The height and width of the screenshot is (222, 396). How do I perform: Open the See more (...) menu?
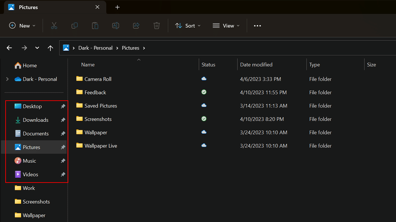tap(257, 25)
